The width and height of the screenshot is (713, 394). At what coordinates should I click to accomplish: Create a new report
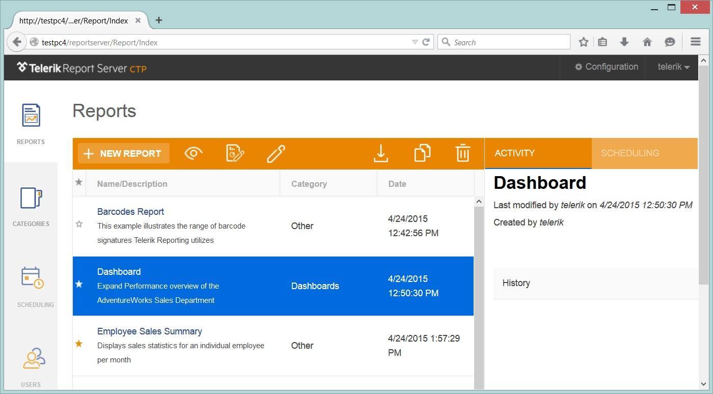click(x=123, y=153)
